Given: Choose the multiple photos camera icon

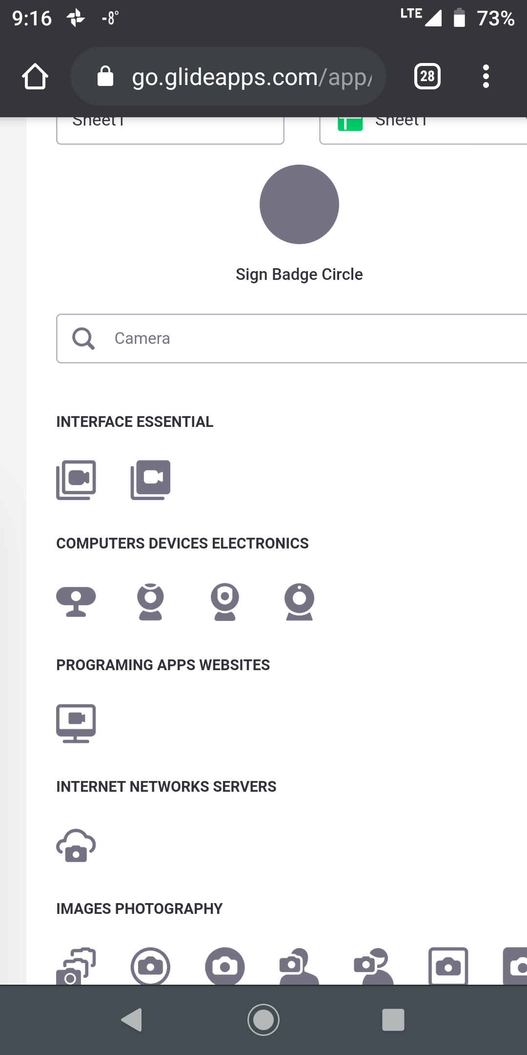Looking at the screenshot, I should point(76,966).
